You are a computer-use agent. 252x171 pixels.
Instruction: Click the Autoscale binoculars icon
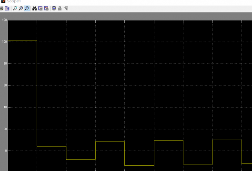tap(34, 9)
